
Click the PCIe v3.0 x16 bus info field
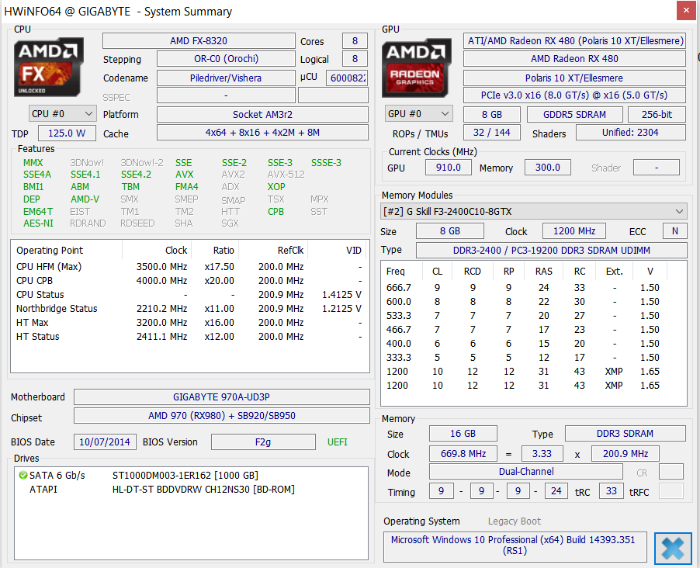tap(574, 95)
